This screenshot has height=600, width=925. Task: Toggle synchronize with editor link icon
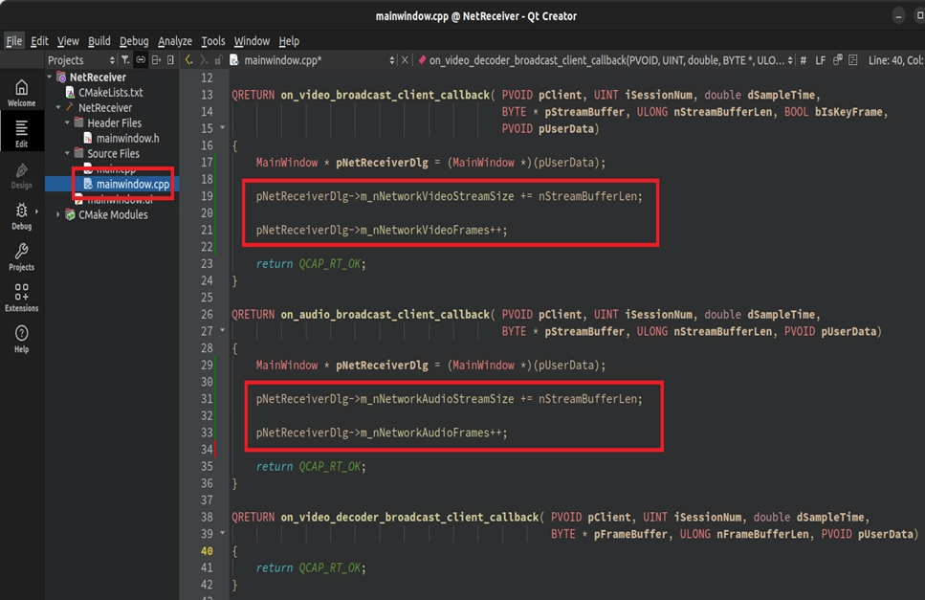(x=141, y=59)
